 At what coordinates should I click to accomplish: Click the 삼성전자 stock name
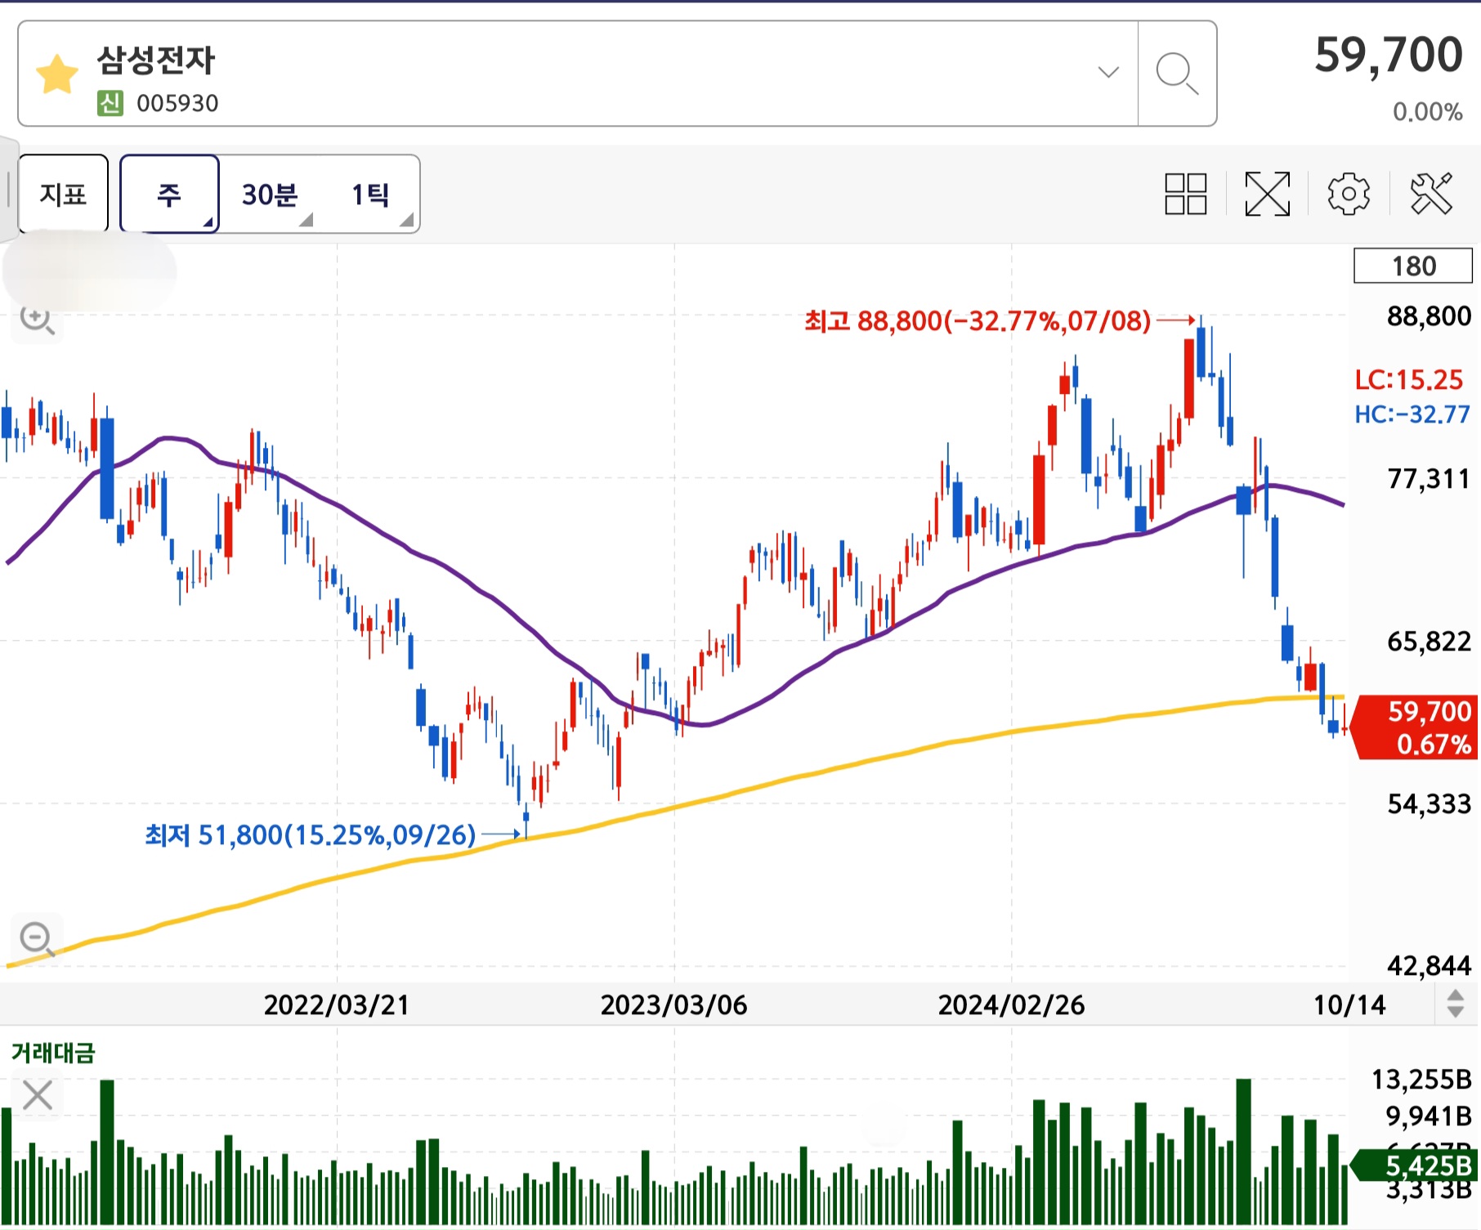pyautogui.click(x=156, y=60)
